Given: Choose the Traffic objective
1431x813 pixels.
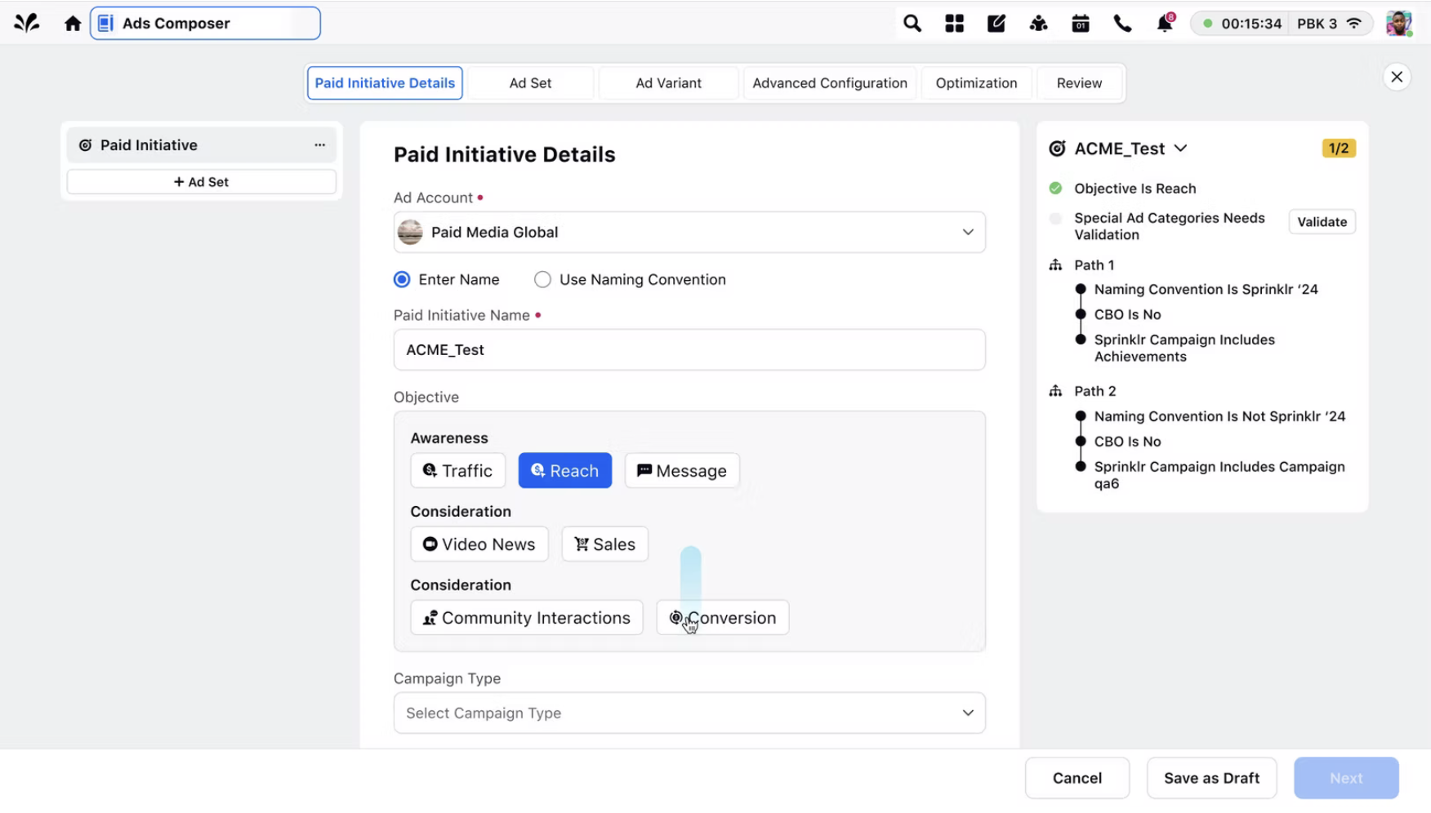Looking at the screenshot, I should pos(457,470).
